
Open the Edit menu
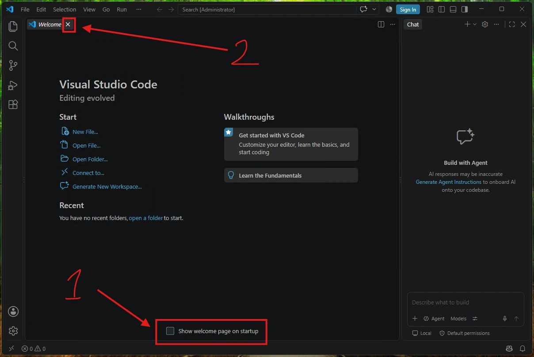coord(41,9)
